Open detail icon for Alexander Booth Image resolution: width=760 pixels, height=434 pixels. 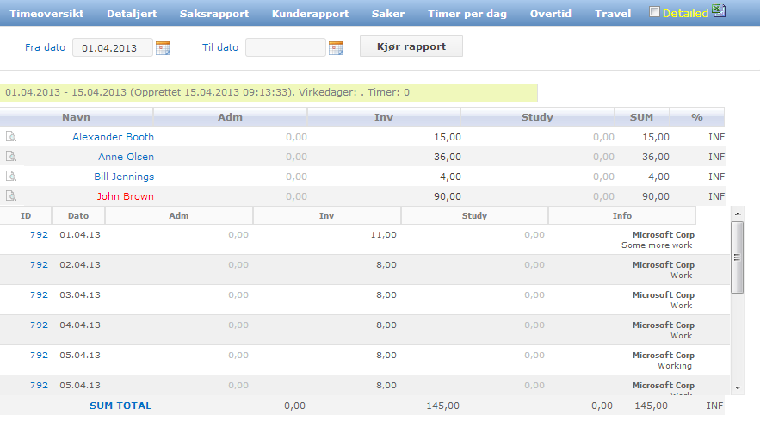pos(11,137)
